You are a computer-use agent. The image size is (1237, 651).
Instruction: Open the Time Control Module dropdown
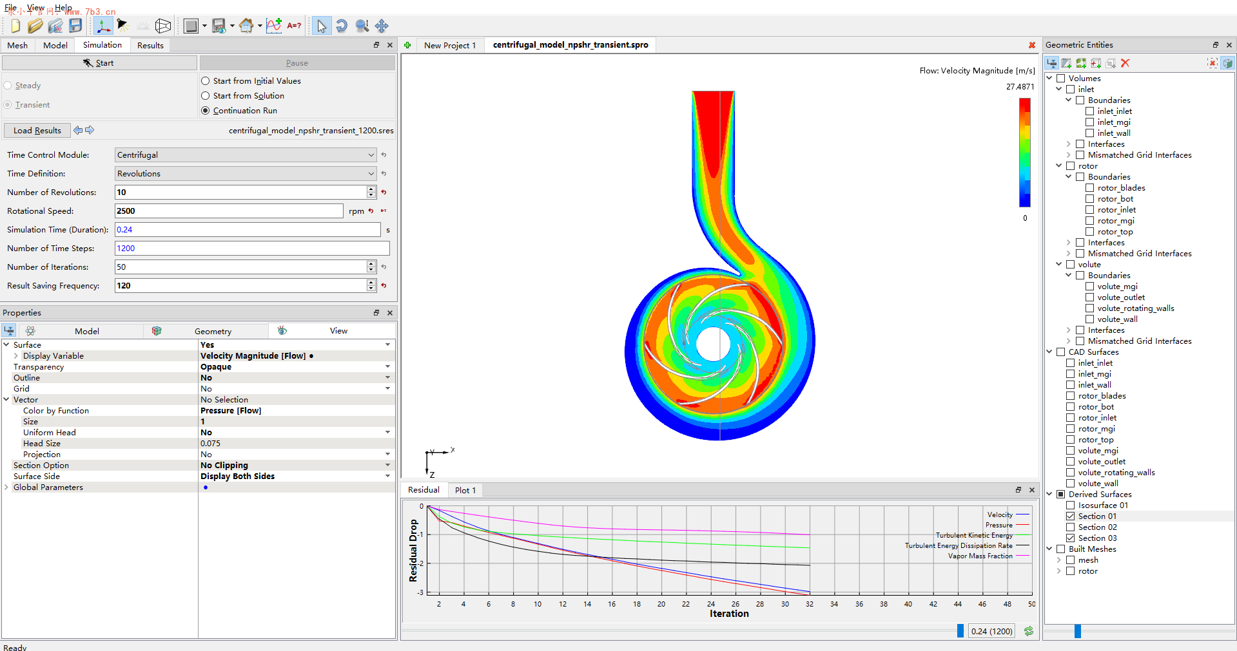(371, 155)
